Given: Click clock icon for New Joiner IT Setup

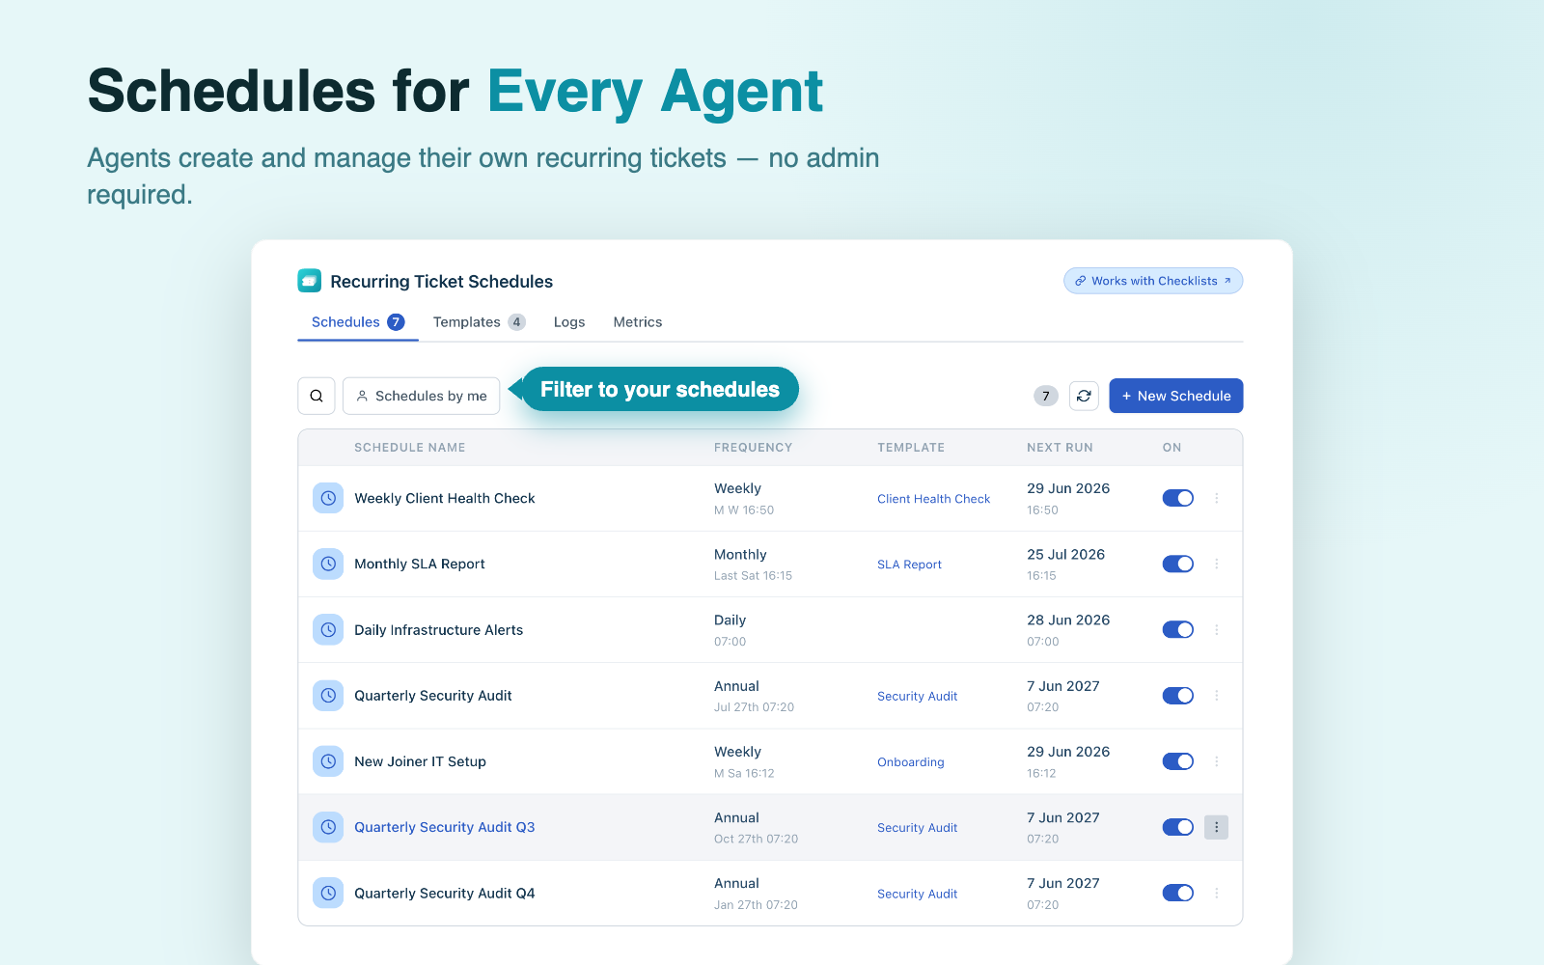Looking at the screenshot, I should [x=328, y=761].
